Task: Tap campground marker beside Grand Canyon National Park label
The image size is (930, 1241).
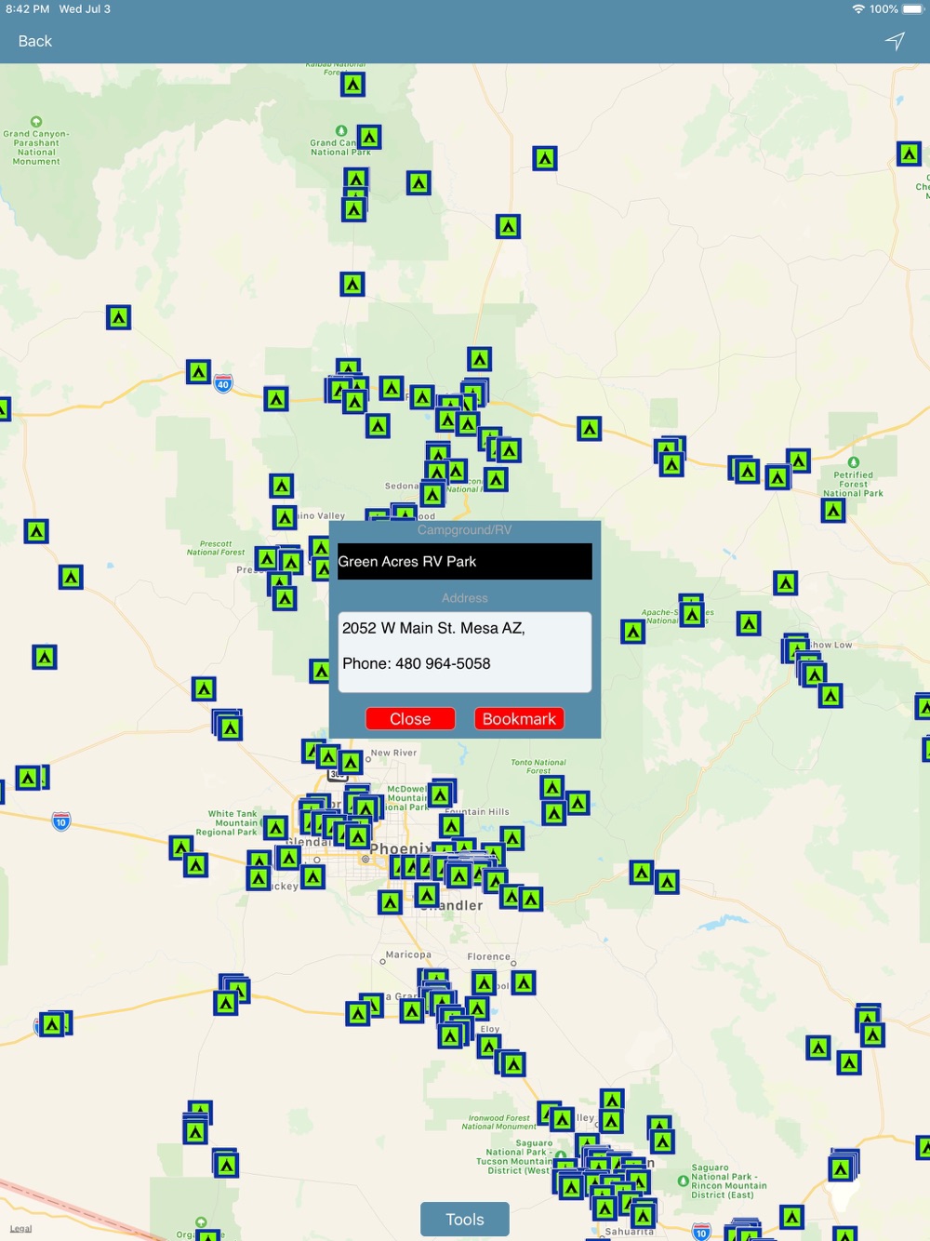Action: 368,138
